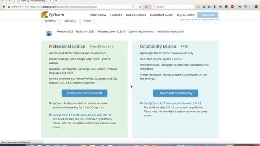This screenshot has height=146, width=260.
Task: Click the Download Professional button
Action: 84,93
